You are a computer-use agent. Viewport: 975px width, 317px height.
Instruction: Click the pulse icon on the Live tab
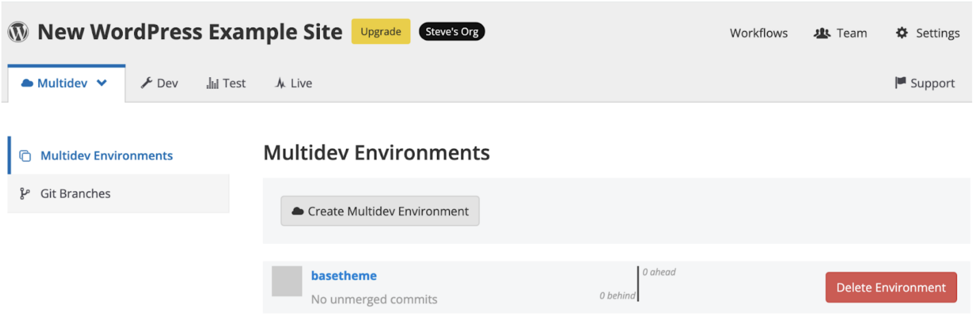pyautogui.click(x=280, y=83)
